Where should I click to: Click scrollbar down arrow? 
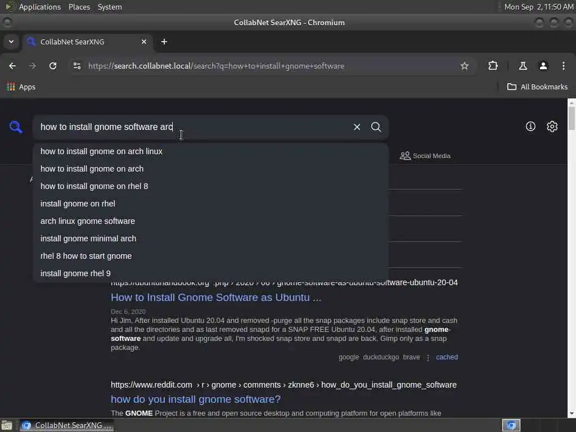571,414
